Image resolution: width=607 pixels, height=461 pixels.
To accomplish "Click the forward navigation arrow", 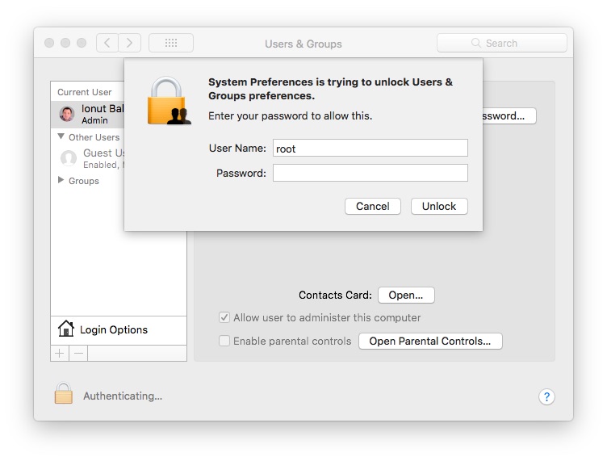I will coord(130,43).
